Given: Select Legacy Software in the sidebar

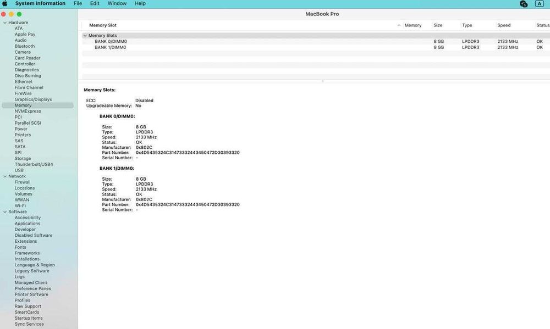Looking at the screenshot, I should (32, 271).
